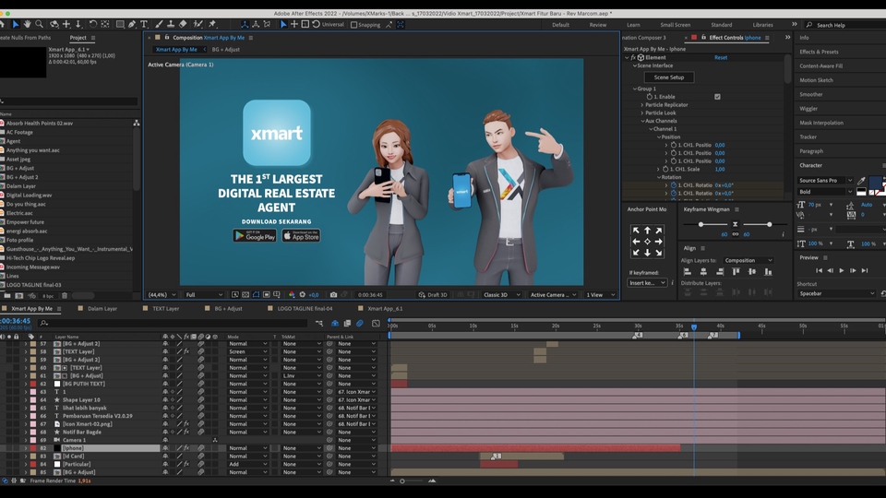
Task: Open Align Layers to Composition dropdown
Action: tap(748, 260)
